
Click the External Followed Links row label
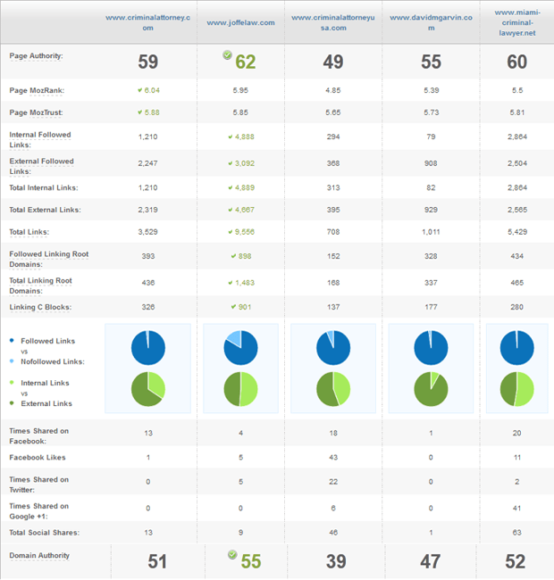click(41, 167)
